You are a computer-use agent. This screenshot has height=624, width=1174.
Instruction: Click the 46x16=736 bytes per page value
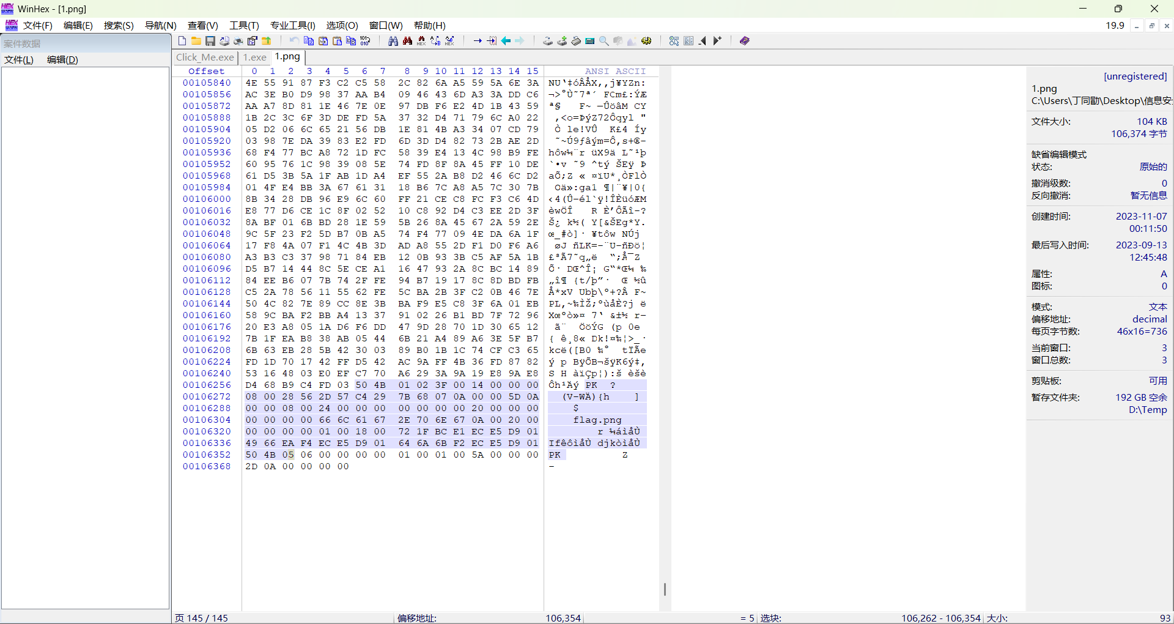[x=1142, y=332]
